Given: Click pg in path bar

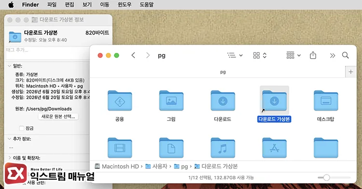Looking at the screenshot, I should pos(181,166).
